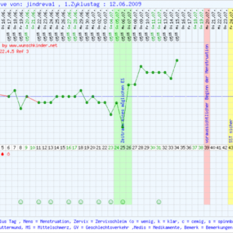Click the green text Zeitraum eines möglichen ES
233x233 pixels.
click(x=123, y=110)
